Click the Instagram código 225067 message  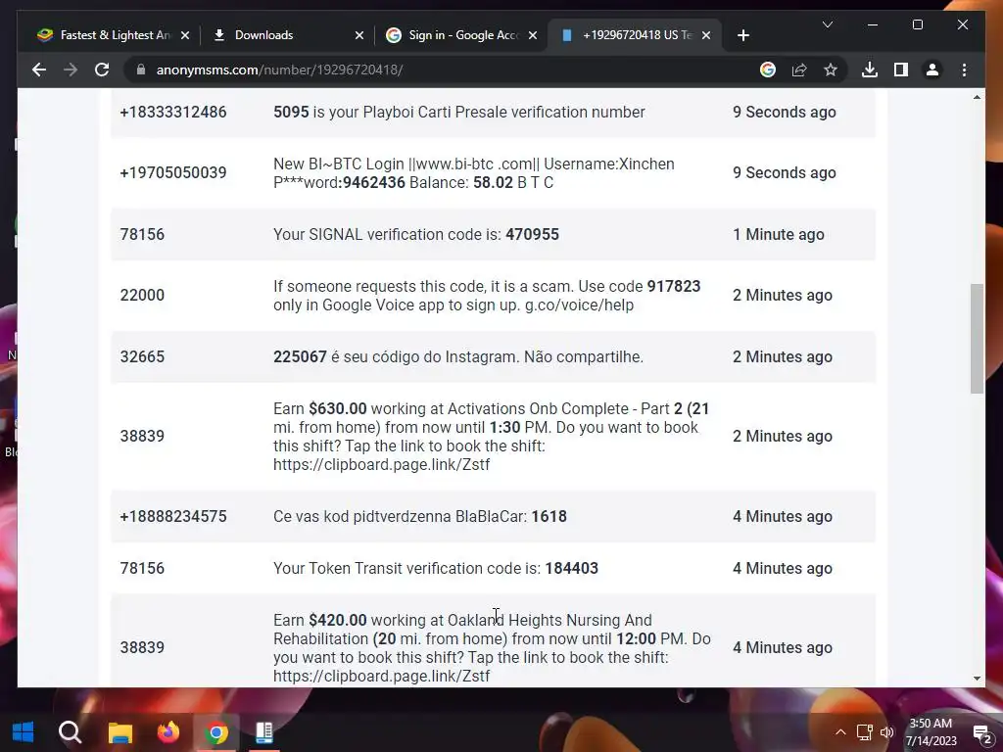coord(458,356)
